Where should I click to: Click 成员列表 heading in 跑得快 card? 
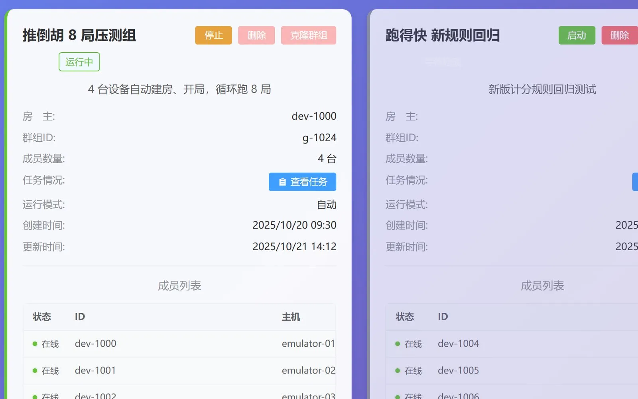pyautogui.click(x=542, y=286)
